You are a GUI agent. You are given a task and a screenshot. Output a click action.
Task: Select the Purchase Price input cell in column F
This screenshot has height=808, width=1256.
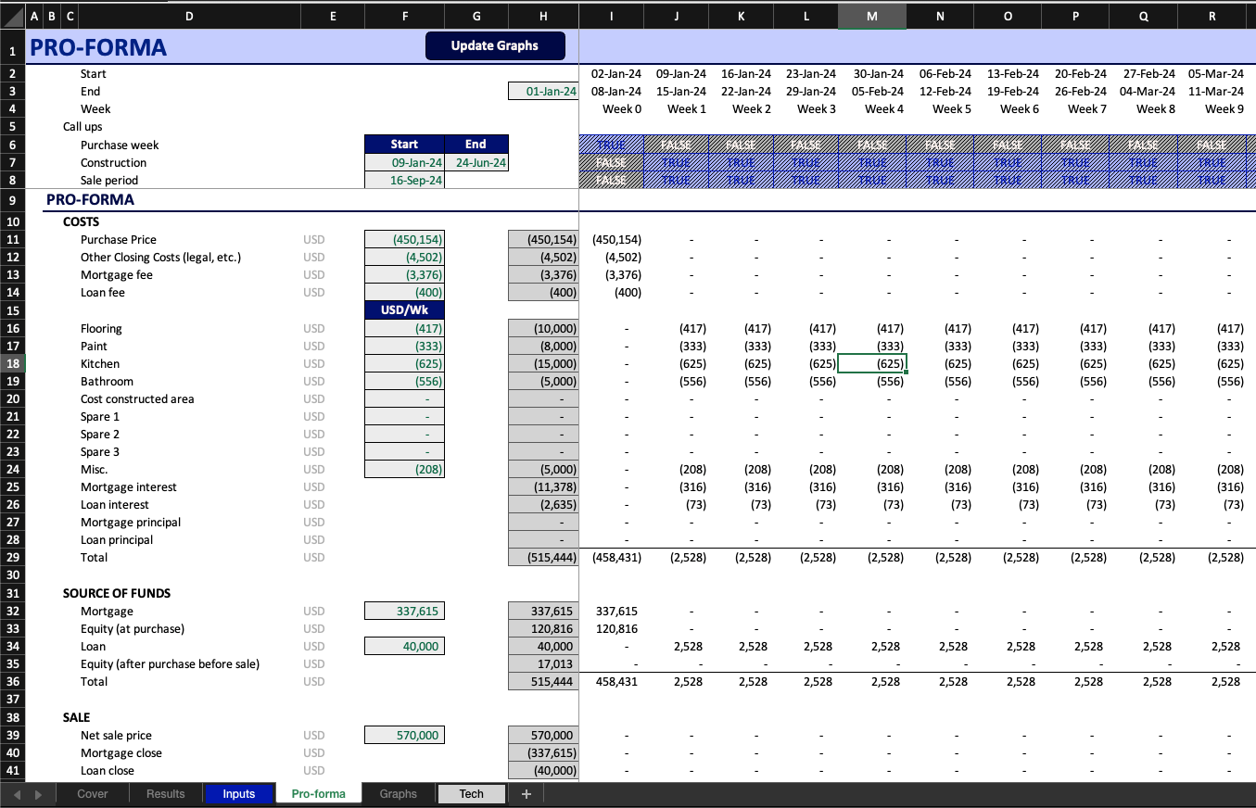click(404, 239)
